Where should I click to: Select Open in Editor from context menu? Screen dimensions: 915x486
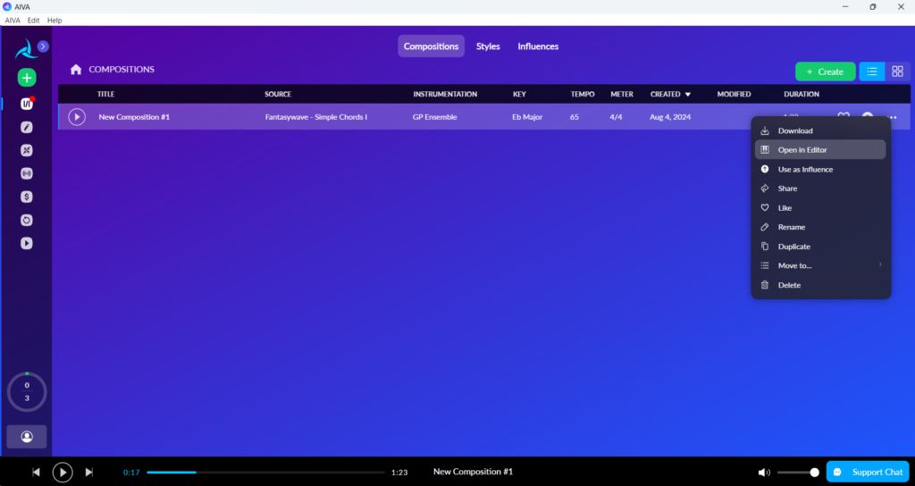[820, 150]
